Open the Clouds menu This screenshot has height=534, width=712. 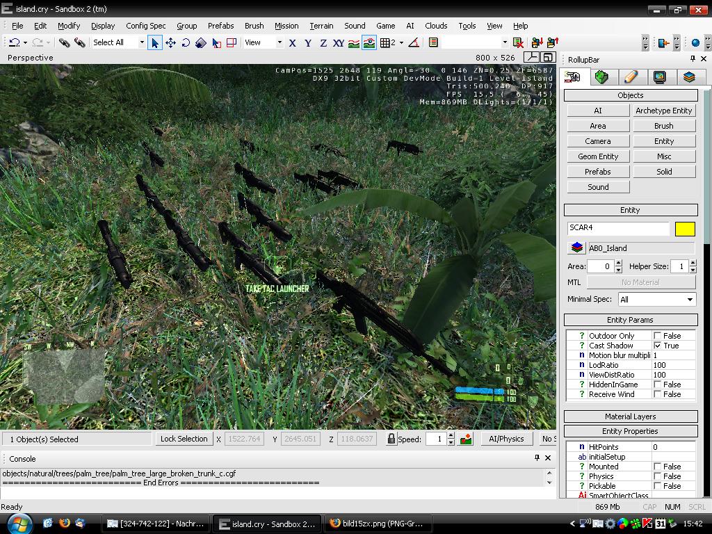[436, 26]
